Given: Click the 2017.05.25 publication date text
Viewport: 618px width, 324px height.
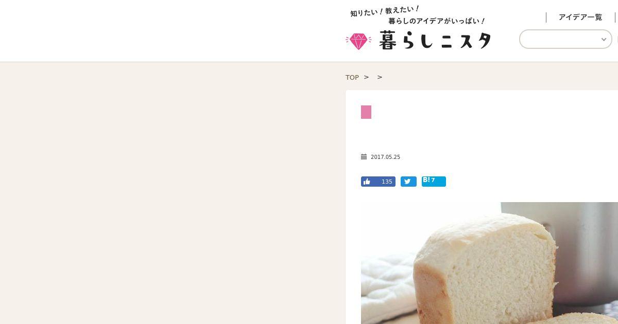Looking at the screenshot, I should coord(385,157).
